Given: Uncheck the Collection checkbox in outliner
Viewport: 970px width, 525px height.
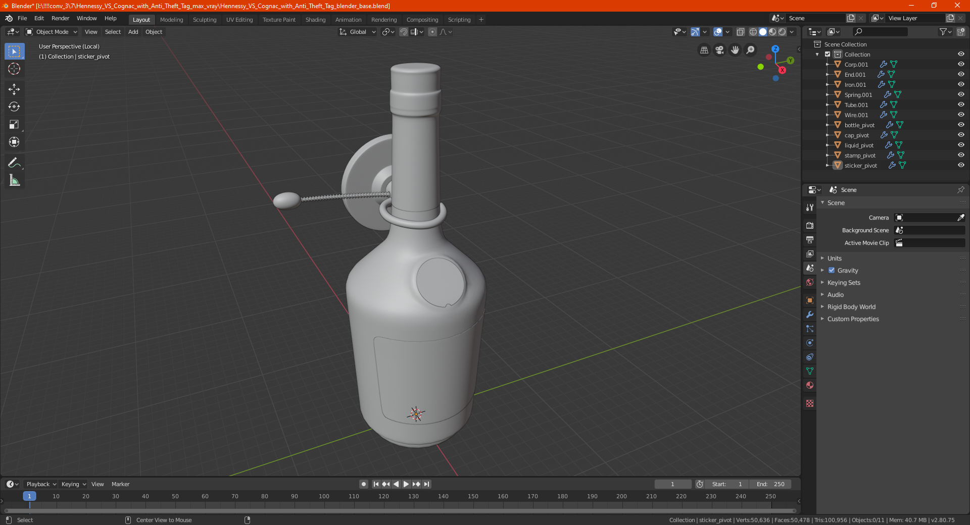Looking at the screenshot, I should pyautogui.click(x=828, y=54).
